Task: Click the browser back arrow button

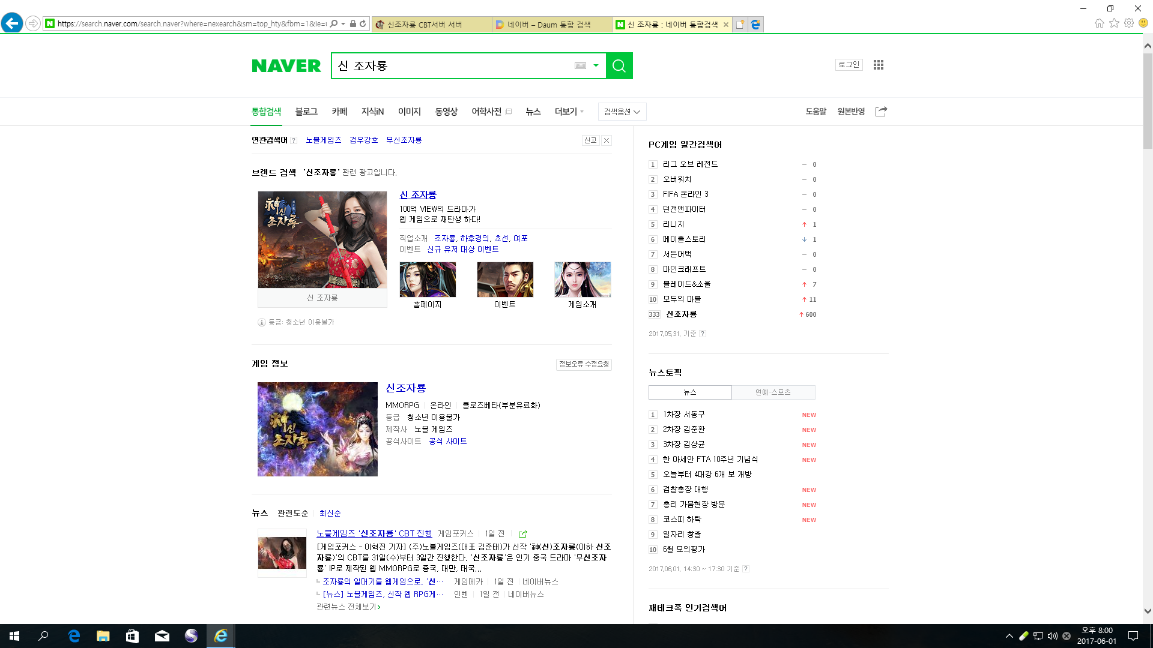Action: [12, 23]
